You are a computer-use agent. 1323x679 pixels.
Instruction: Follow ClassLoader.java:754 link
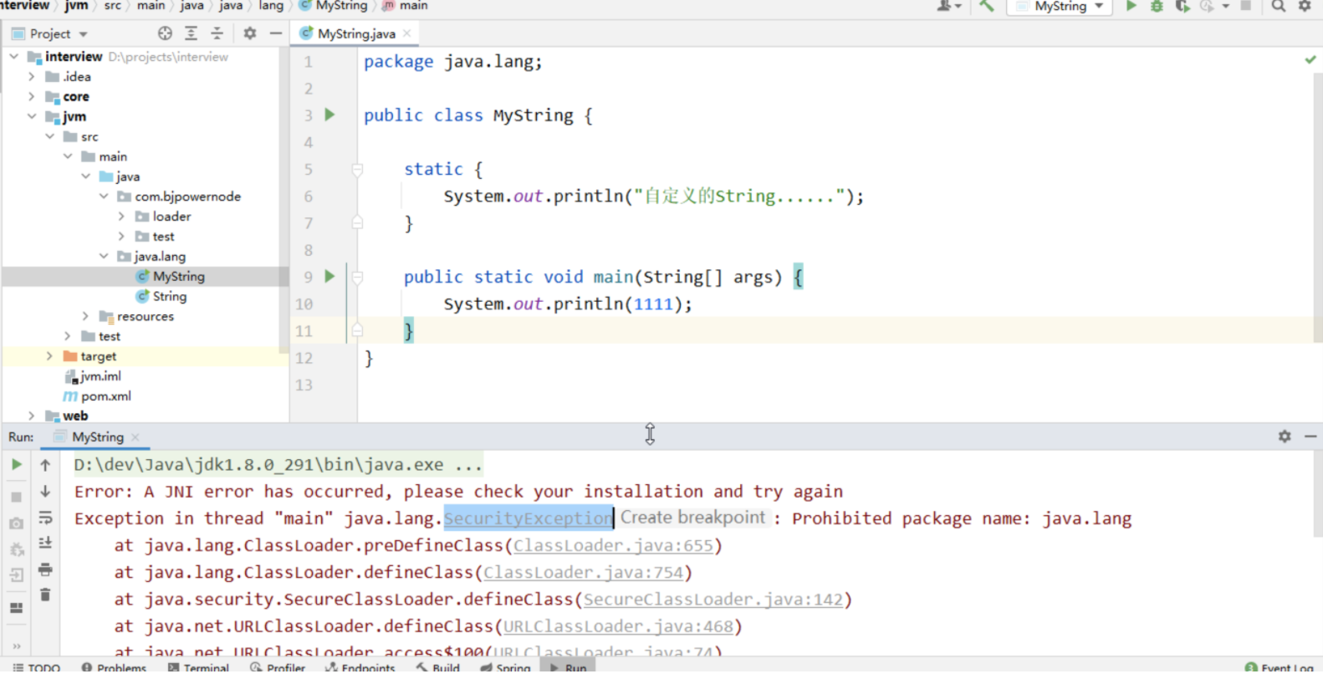point(583,572)
